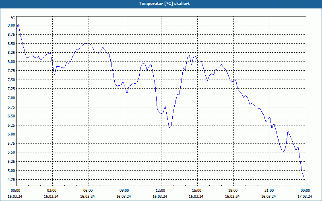Click the 8,50 axis label
Viewport: 322px width, 201px height.
click(11, 43)
